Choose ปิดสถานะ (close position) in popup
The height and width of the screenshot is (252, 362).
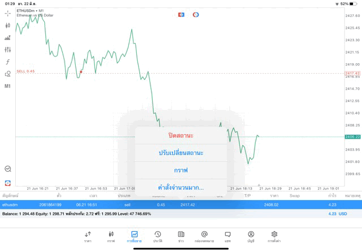click(181, 136)
